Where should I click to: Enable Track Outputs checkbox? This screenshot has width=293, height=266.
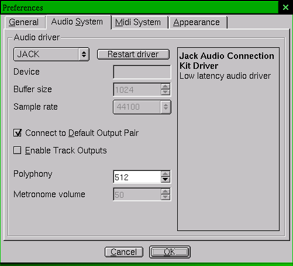[x=18, y=150]
